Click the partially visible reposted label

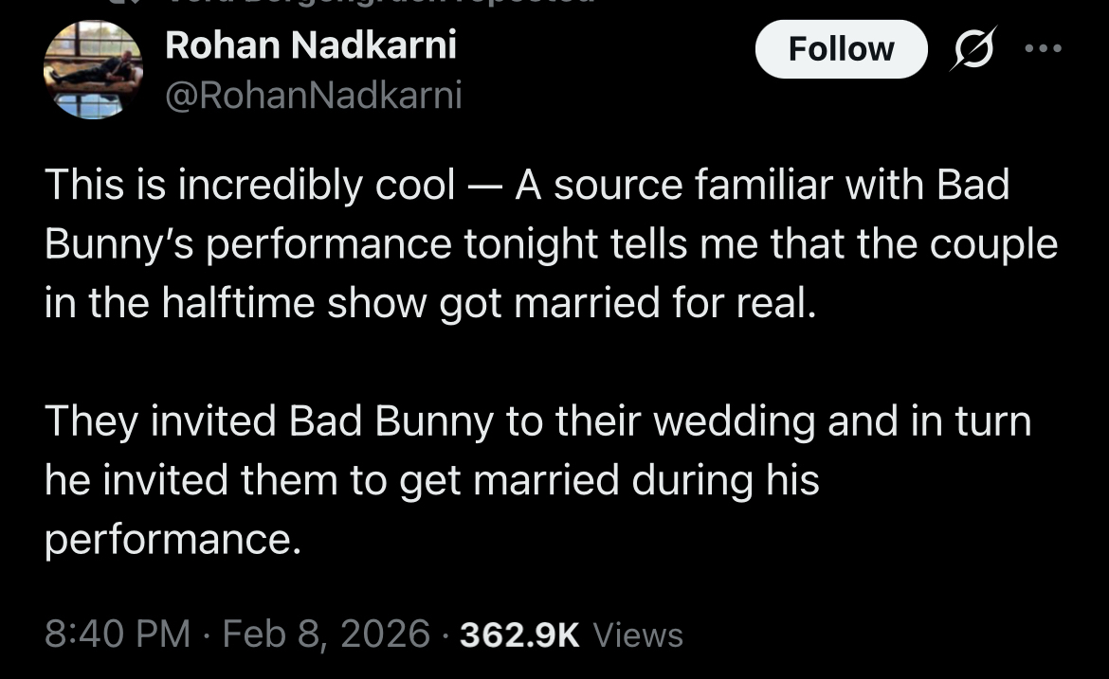[379, 3]
